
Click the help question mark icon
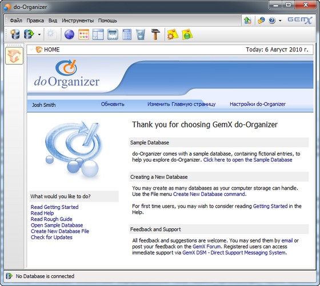tap(272, 20)
